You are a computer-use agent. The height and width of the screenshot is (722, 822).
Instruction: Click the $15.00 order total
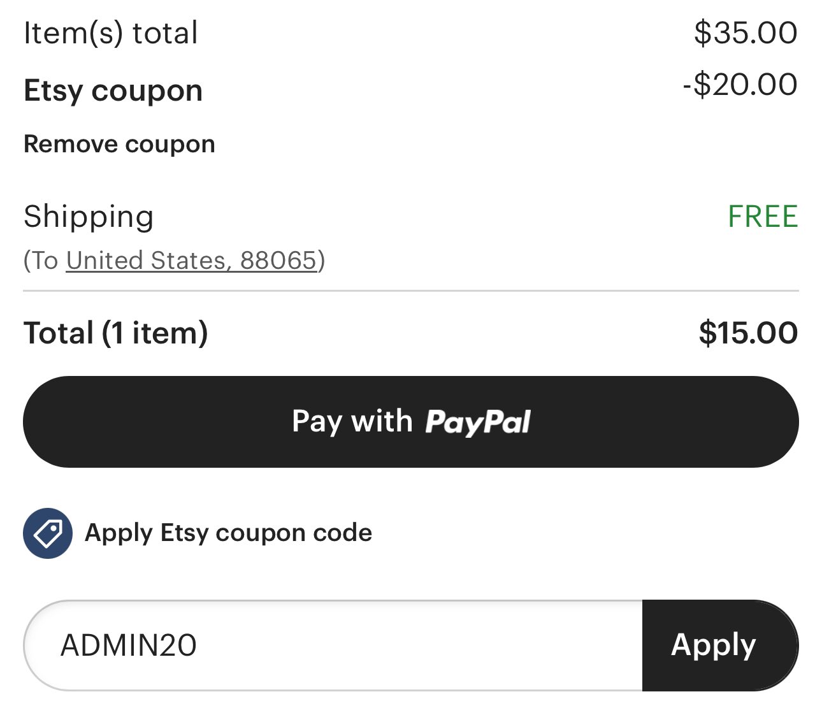[x=748, y=333]
